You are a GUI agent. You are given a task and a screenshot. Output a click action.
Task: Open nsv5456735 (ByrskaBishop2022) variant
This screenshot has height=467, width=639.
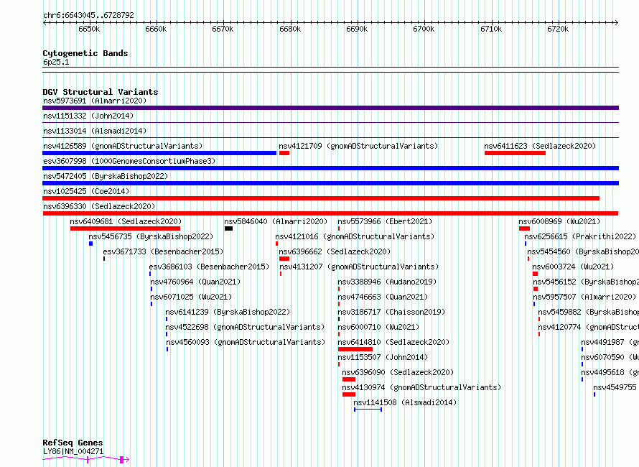(x=151, y=236)
